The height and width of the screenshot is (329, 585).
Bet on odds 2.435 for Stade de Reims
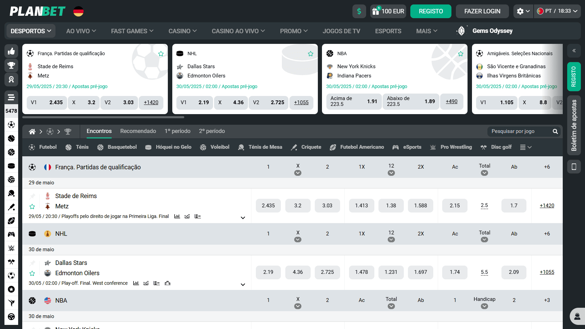click(x=268, y=206)
